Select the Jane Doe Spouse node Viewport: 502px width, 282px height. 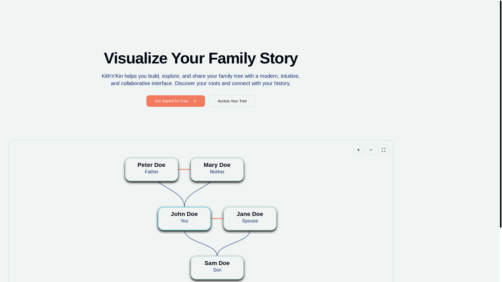250,219
